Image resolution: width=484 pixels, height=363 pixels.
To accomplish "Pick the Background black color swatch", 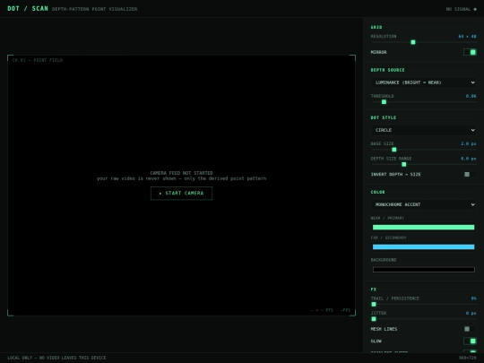I will (x=423, y=270).
